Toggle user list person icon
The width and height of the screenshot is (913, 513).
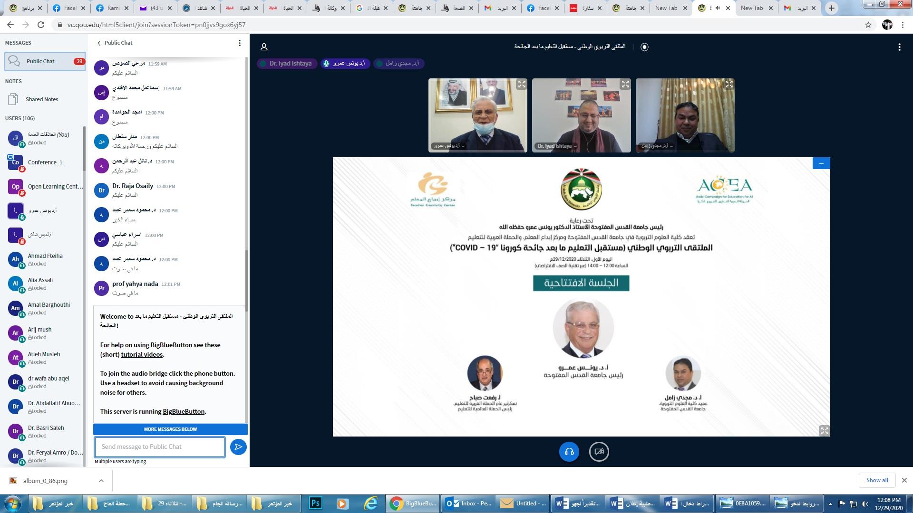pos(264,47)
